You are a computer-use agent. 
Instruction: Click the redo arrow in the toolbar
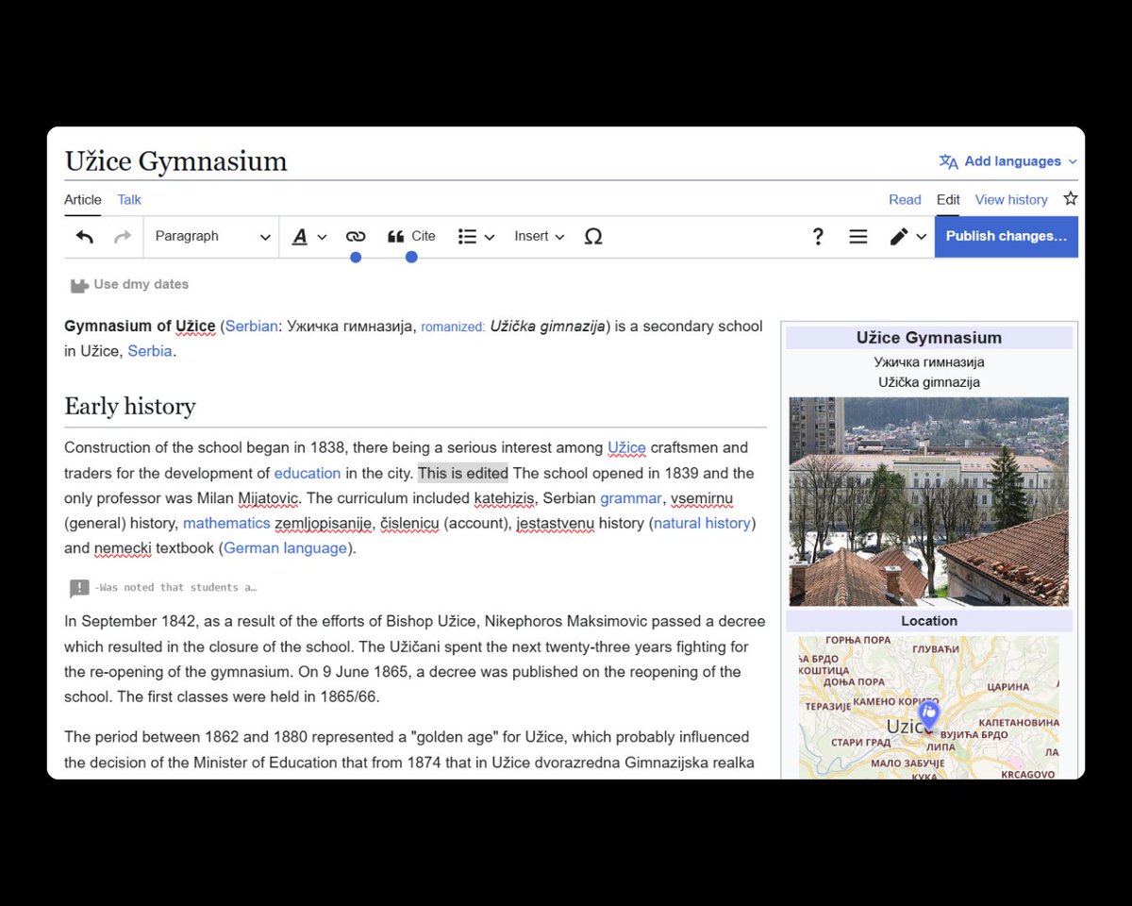pos(123,237)
